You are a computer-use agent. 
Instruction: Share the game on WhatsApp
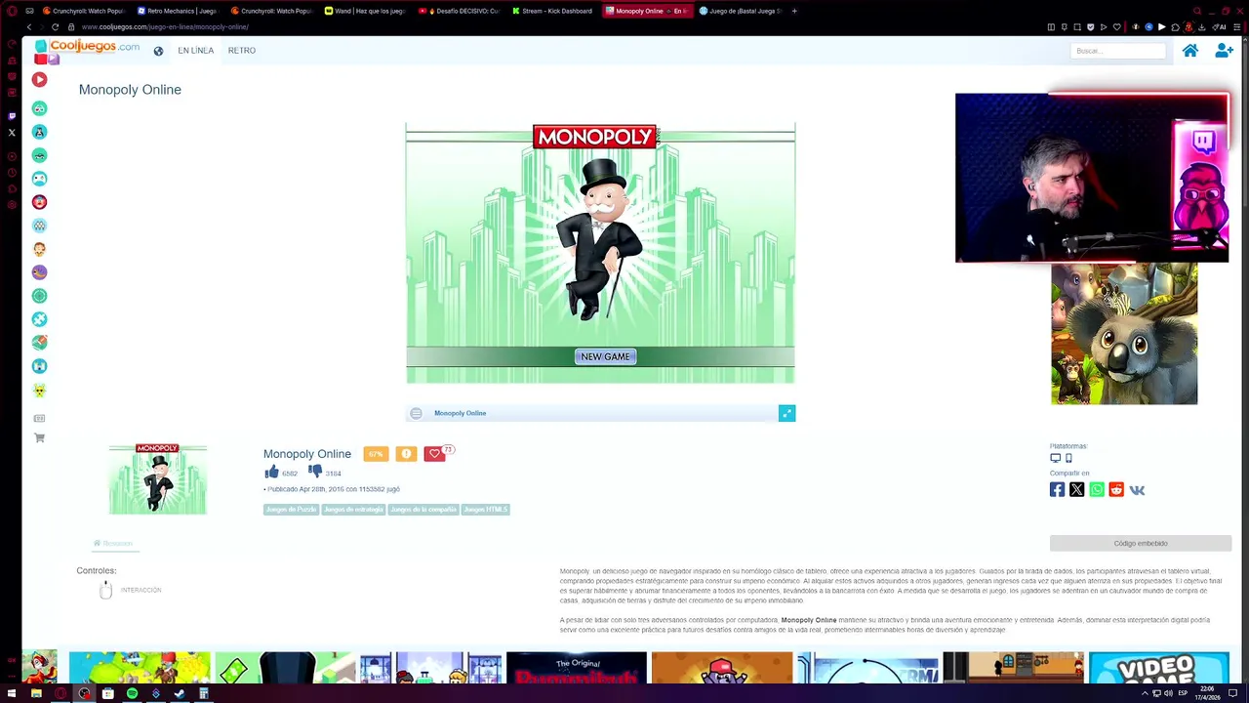click(x=1097, y=489)
